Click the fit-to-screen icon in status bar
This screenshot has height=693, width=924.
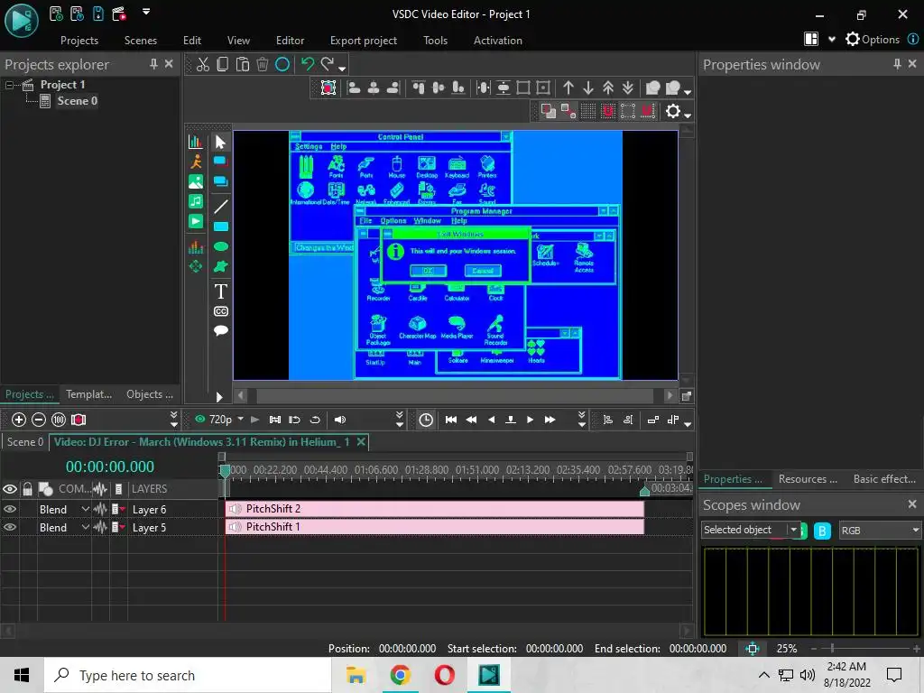pyautogui.click(x=753, y=649)
